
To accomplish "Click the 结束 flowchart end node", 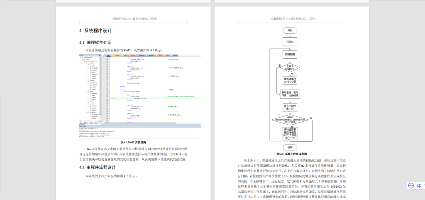I will (290, 147).
